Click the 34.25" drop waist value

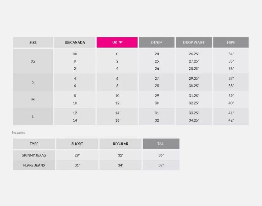click(x=194, y=120)
